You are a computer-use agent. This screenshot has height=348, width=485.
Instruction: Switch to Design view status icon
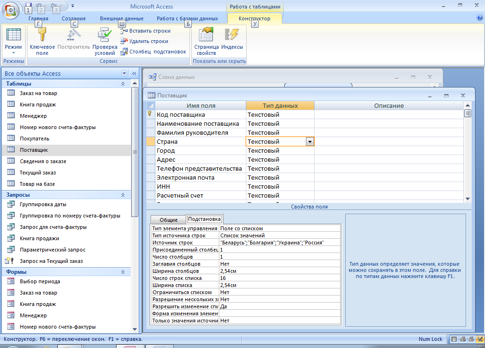[x=480, y=339]
